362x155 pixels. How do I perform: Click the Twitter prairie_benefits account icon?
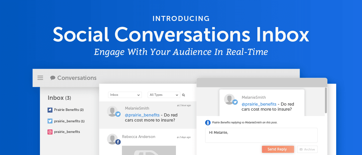tap(50, 121)
